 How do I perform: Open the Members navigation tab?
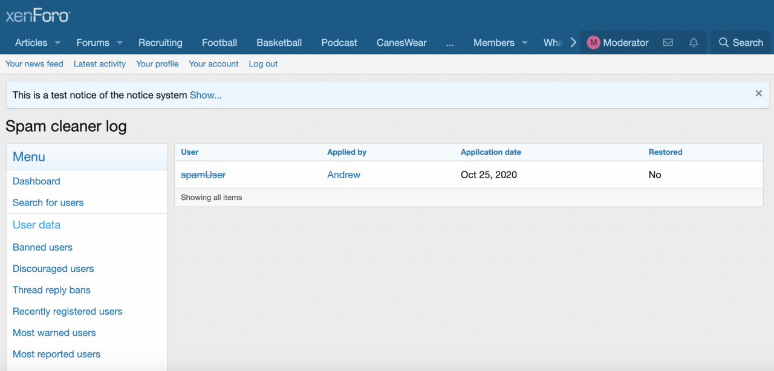[x=494, y=43]
